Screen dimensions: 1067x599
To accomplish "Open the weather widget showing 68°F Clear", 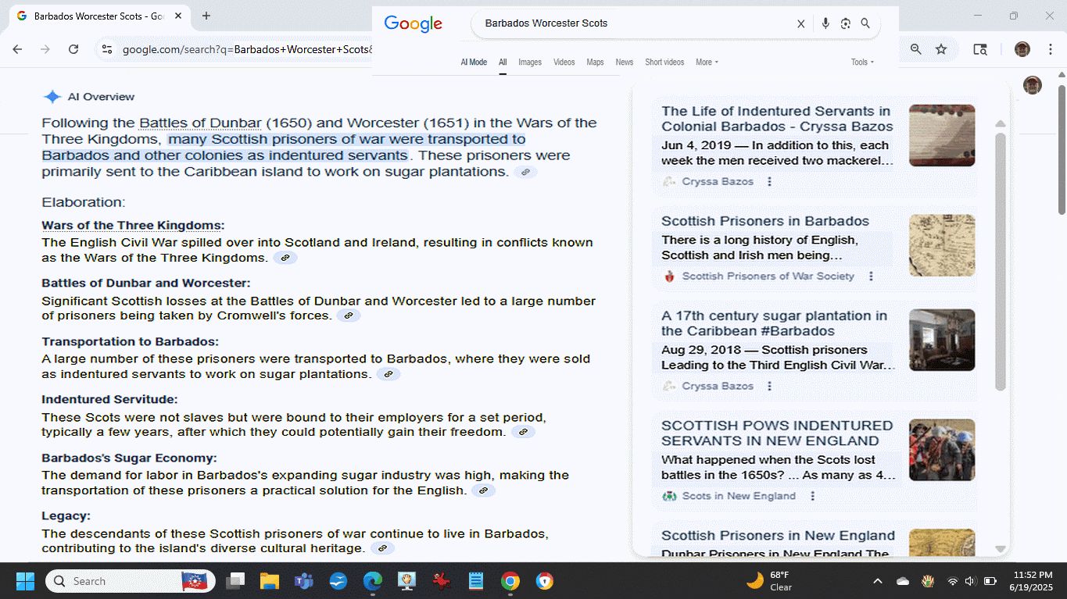I will coord(769,581).
